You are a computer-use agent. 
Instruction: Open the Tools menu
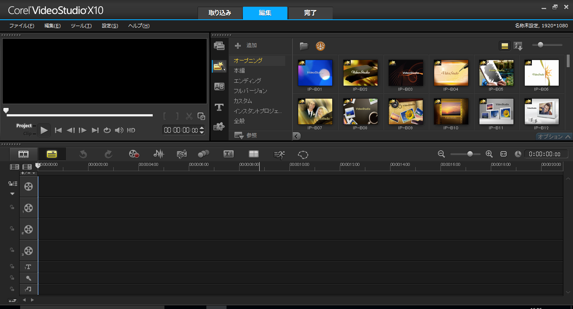tap(81, 26)
